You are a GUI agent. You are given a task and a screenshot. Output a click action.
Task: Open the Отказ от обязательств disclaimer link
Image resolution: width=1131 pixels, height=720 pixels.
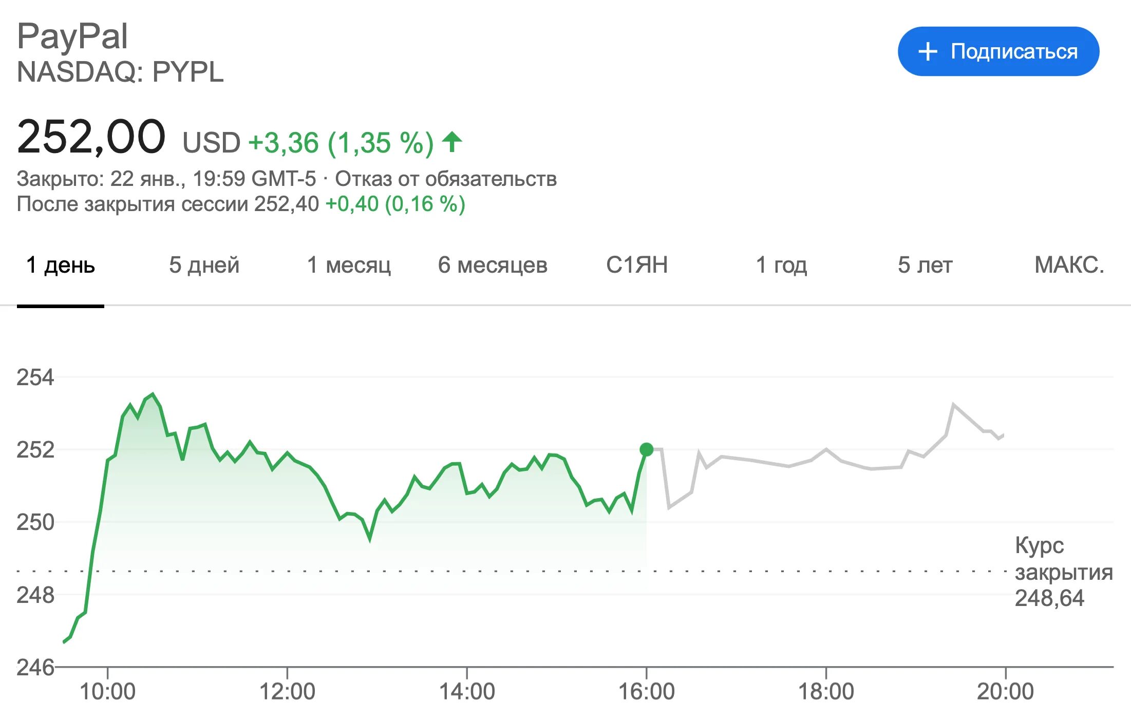click(x=445, y=179)
